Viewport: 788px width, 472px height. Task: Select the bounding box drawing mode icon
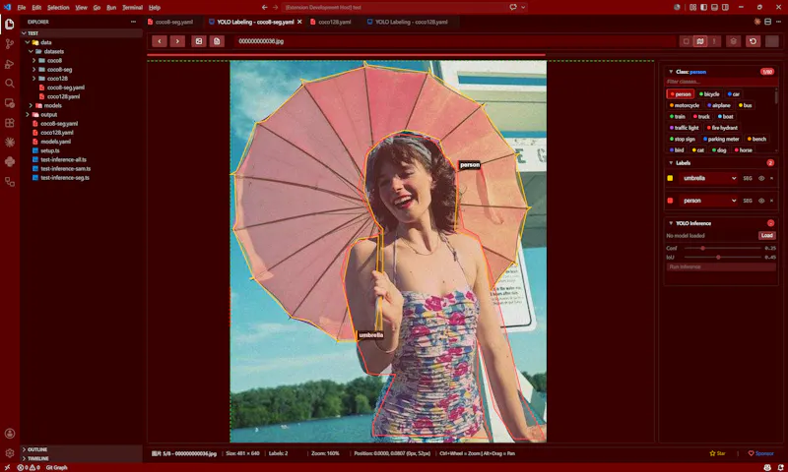pos(686,41)
